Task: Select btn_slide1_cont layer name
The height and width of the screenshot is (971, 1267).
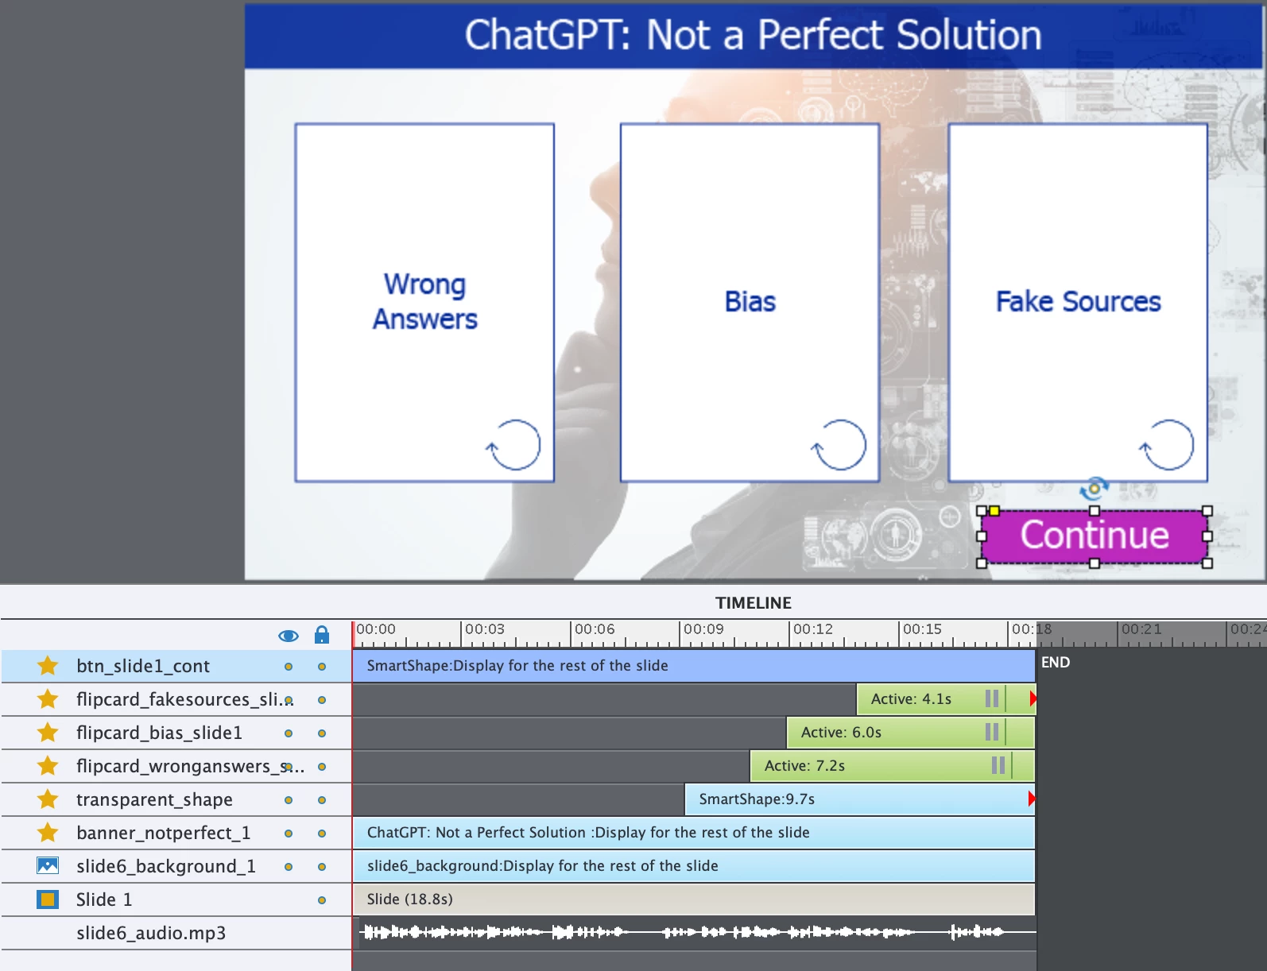Action: click(x=143, y=666)
